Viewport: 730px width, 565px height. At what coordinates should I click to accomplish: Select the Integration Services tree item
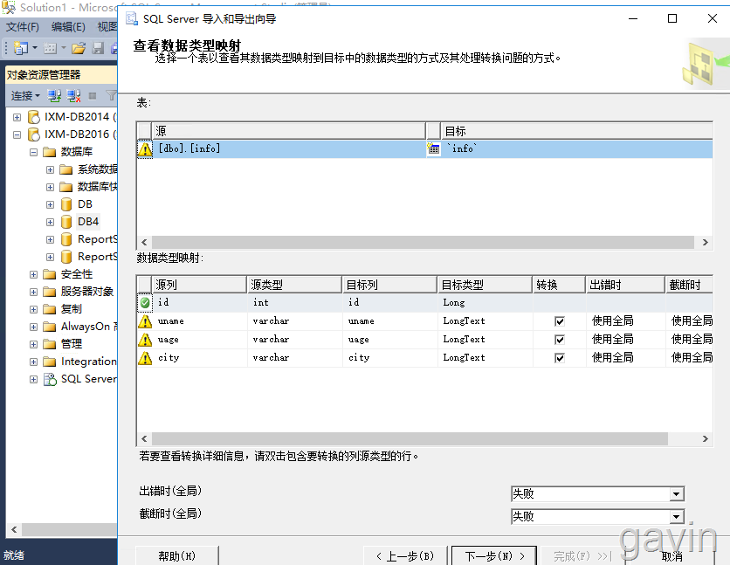[88, 362]
